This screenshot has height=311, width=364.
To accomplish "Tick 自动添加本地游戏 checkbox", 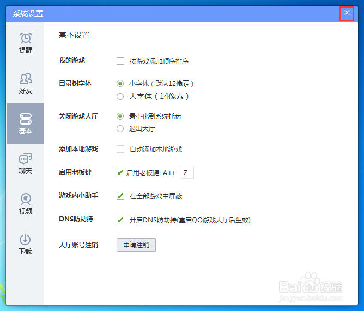I will pos(120,149).
